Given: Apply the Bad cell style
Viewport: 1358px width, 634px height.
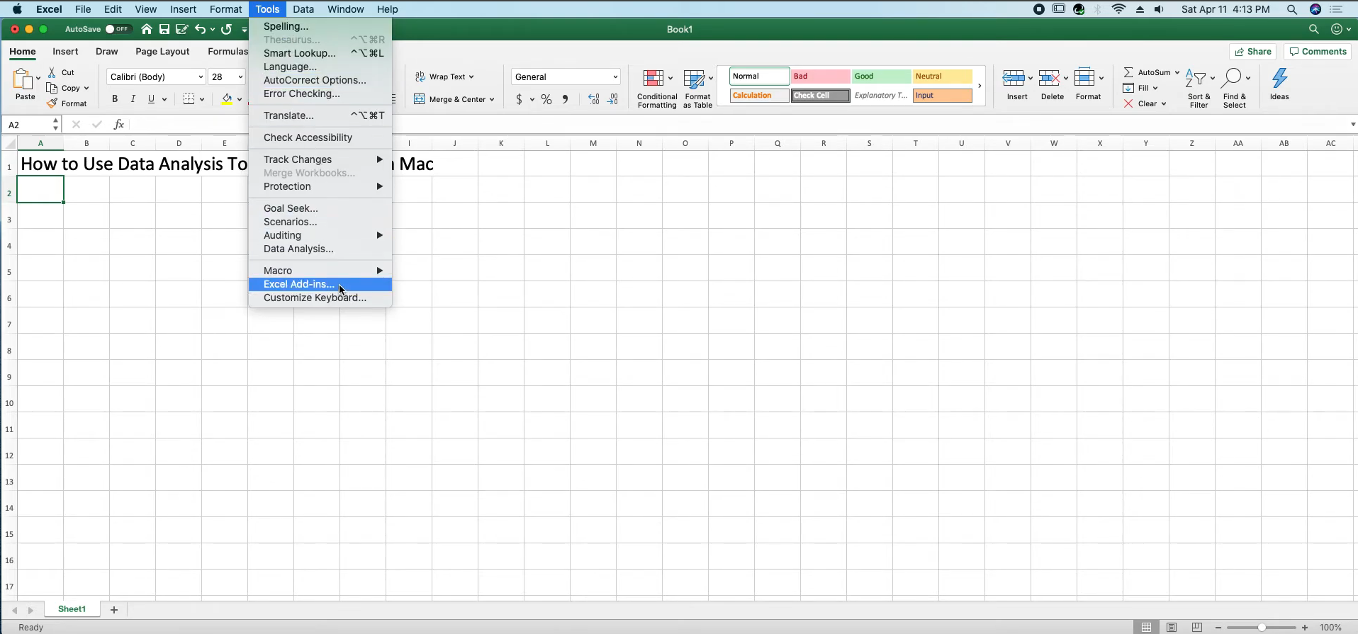Looking at the screenshot, I should coord(820,76).
